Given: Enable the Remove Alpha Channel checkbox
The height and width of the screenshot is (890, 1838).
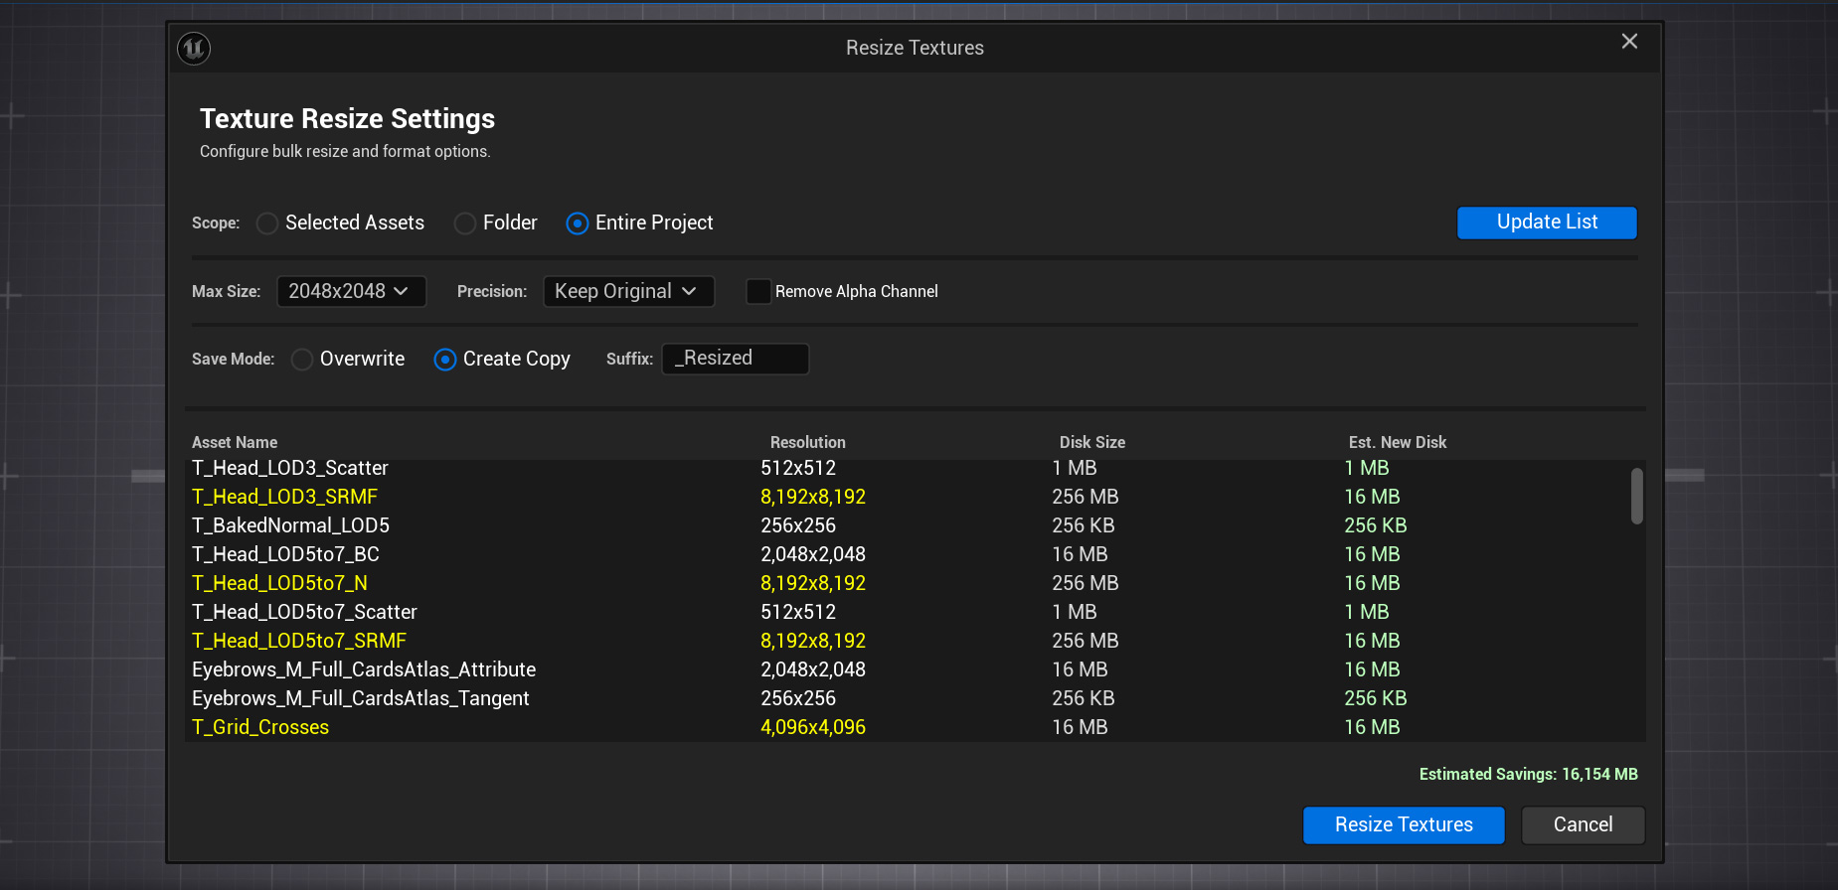Looking at the screenshot, I should pos(758,291).
